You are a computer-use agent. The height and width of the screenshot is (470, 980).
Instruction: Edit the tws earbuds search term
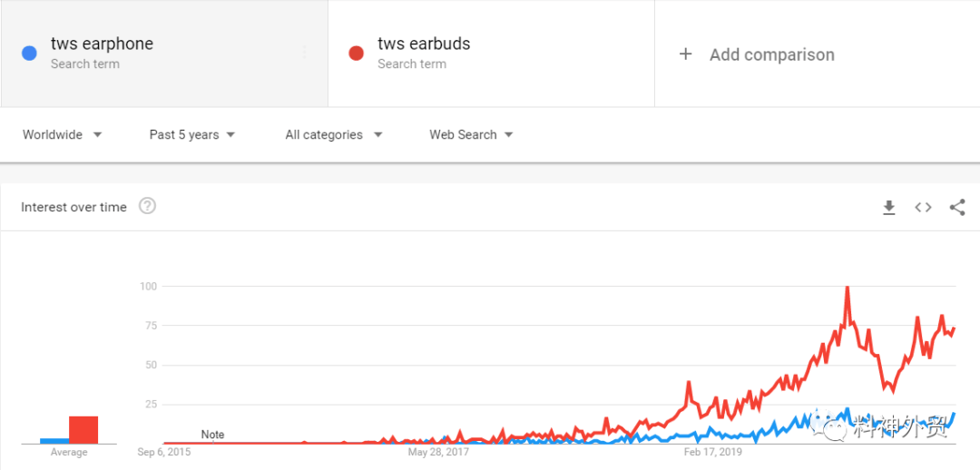424,44
